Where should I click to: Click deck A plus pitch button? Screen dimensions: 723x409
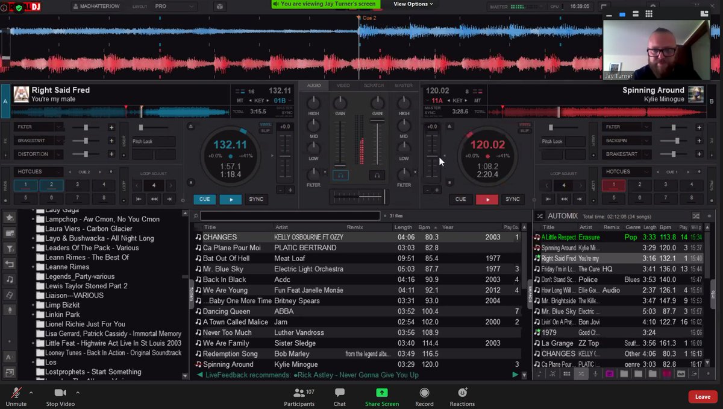(290, 190)
